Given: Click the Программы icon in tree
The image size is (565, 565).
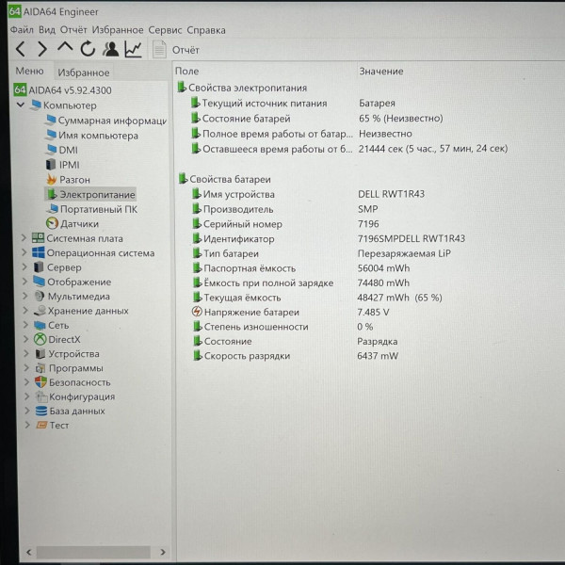Looking at the screenshot, I should (x=40, y=368).
